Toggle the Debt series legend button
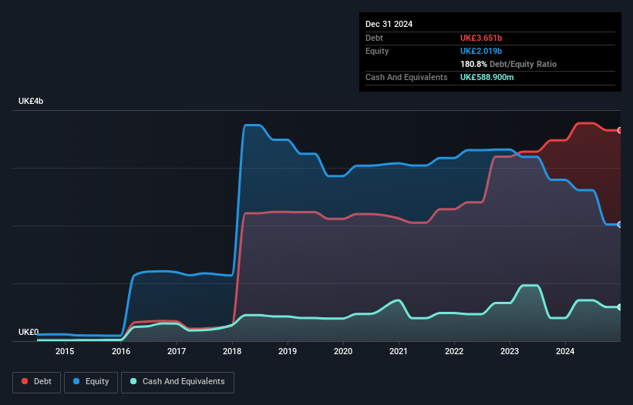This screenshot has width=633, height=405. (37, 382)
